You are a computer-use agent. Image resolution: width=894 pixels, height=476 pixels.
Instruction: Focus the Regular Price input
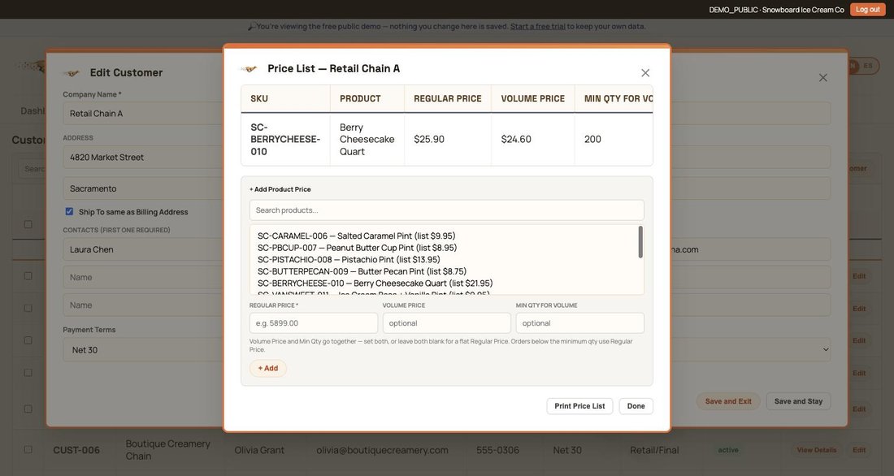(x=314, y=323)
